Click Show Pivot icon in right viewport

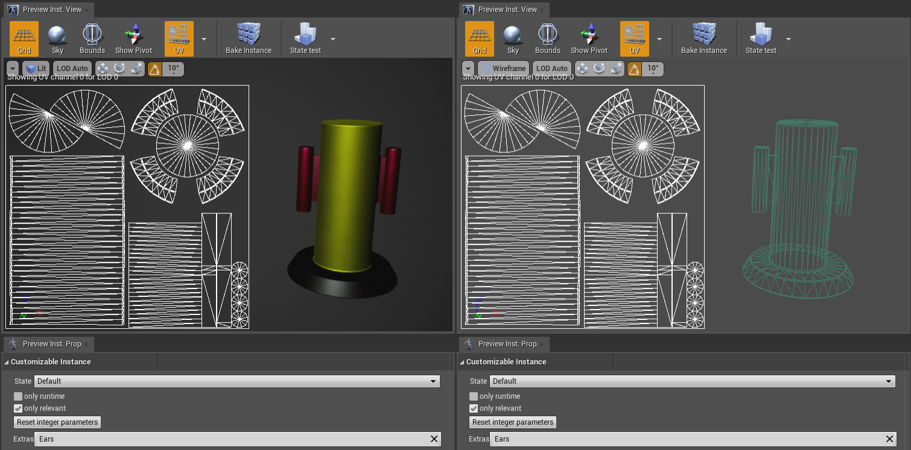click(x=589, y=39)
